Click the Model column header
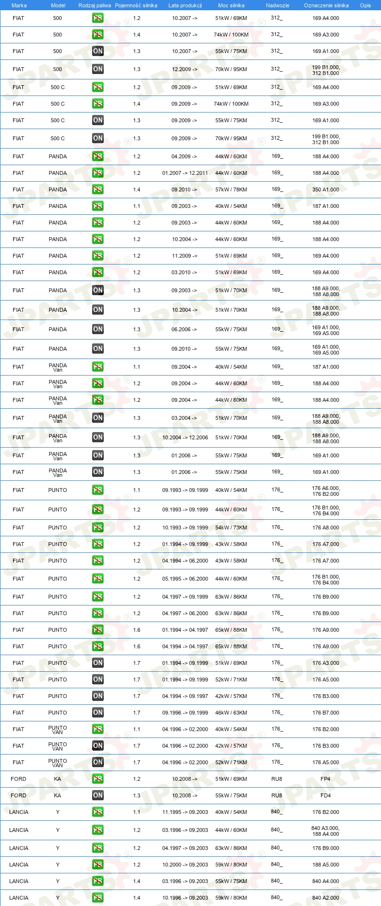 point(58,5)
